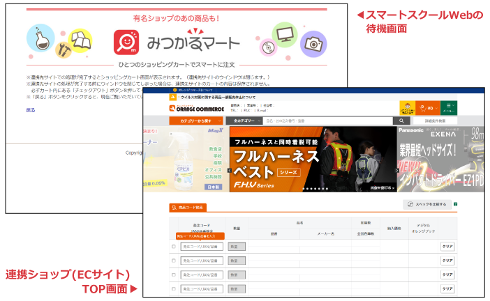Click the wrench tools icon in the orange circle
This screenshot has height=301, width=490.
click(x=64, y=50)
